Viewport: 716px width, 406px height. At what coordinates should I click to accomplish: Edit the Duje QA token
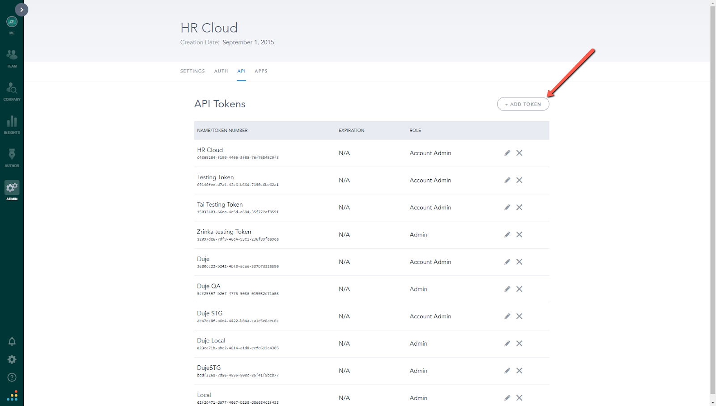(x=507, y=289)
